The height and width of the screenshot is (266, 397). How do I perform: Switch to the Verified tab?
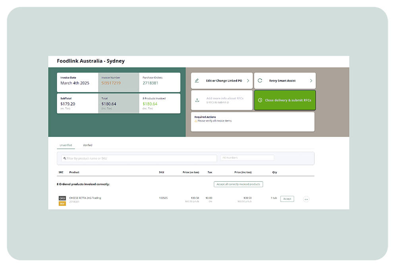[x=88, y=145]
